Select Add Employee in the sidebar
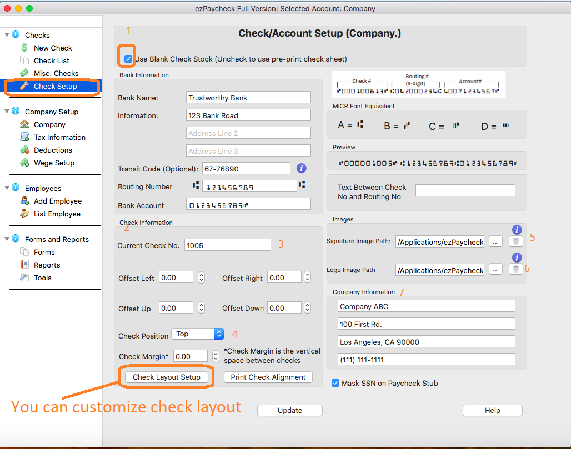Image resolution: width=571 pixels, height=449 pixels. click(x=57, y=201)
